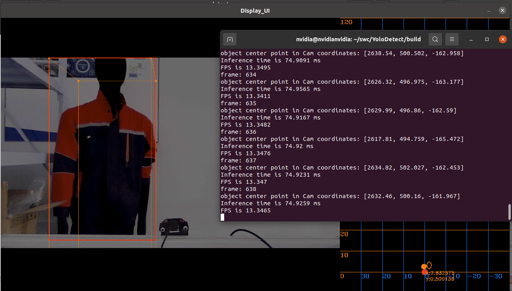The width and height of the screenshot is (512, 291).
Task: Click the 'frame: 634' line
Action: coord(239,75)
